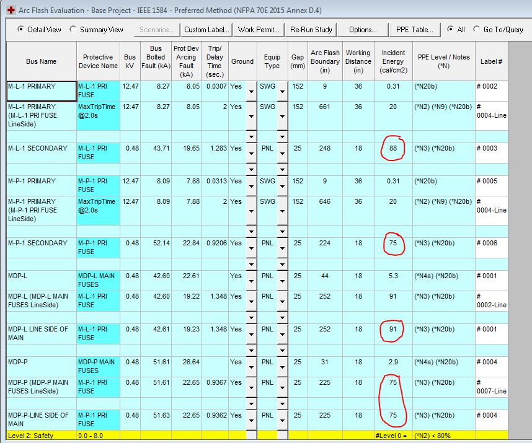Open Equip Type dropdown for M-L-1 SECONDARY row

pyautogui.click(x=282, y=153)
